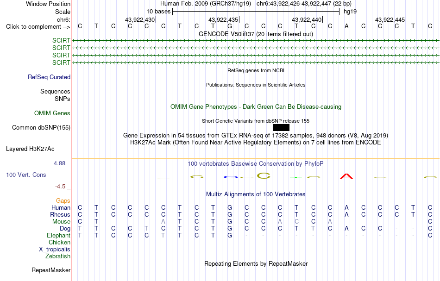Open the OMIM Genes track label
Viewport: 440px width, 281px height.
click(x=52, y=113)
